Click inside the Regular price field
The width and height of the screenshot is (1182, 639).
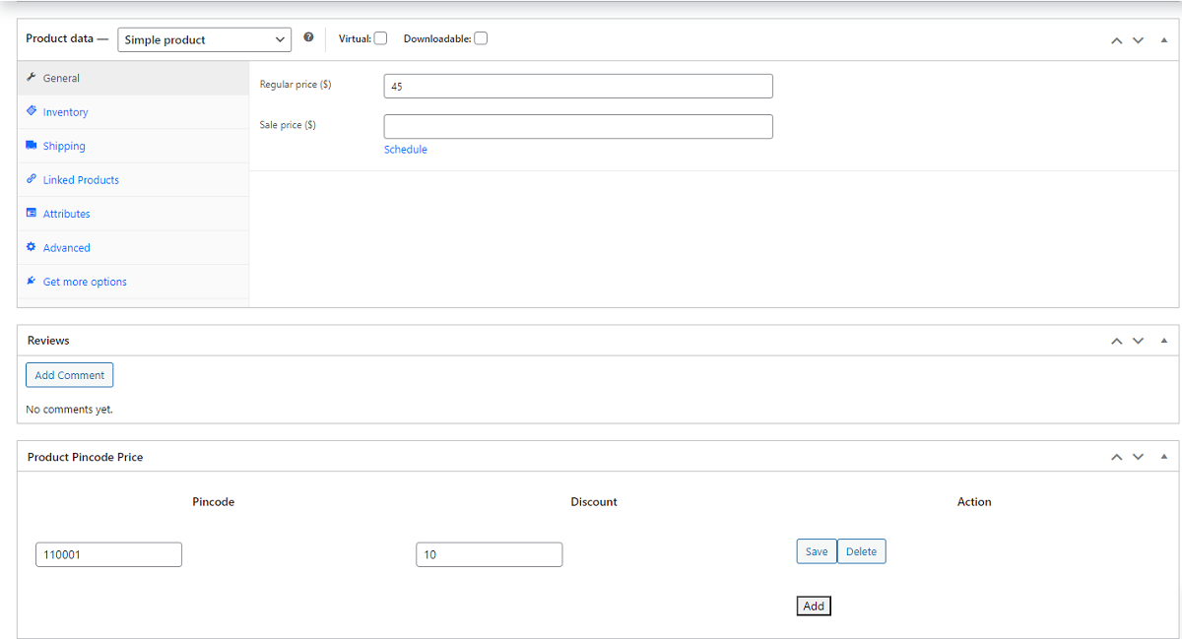click(577, 86)
